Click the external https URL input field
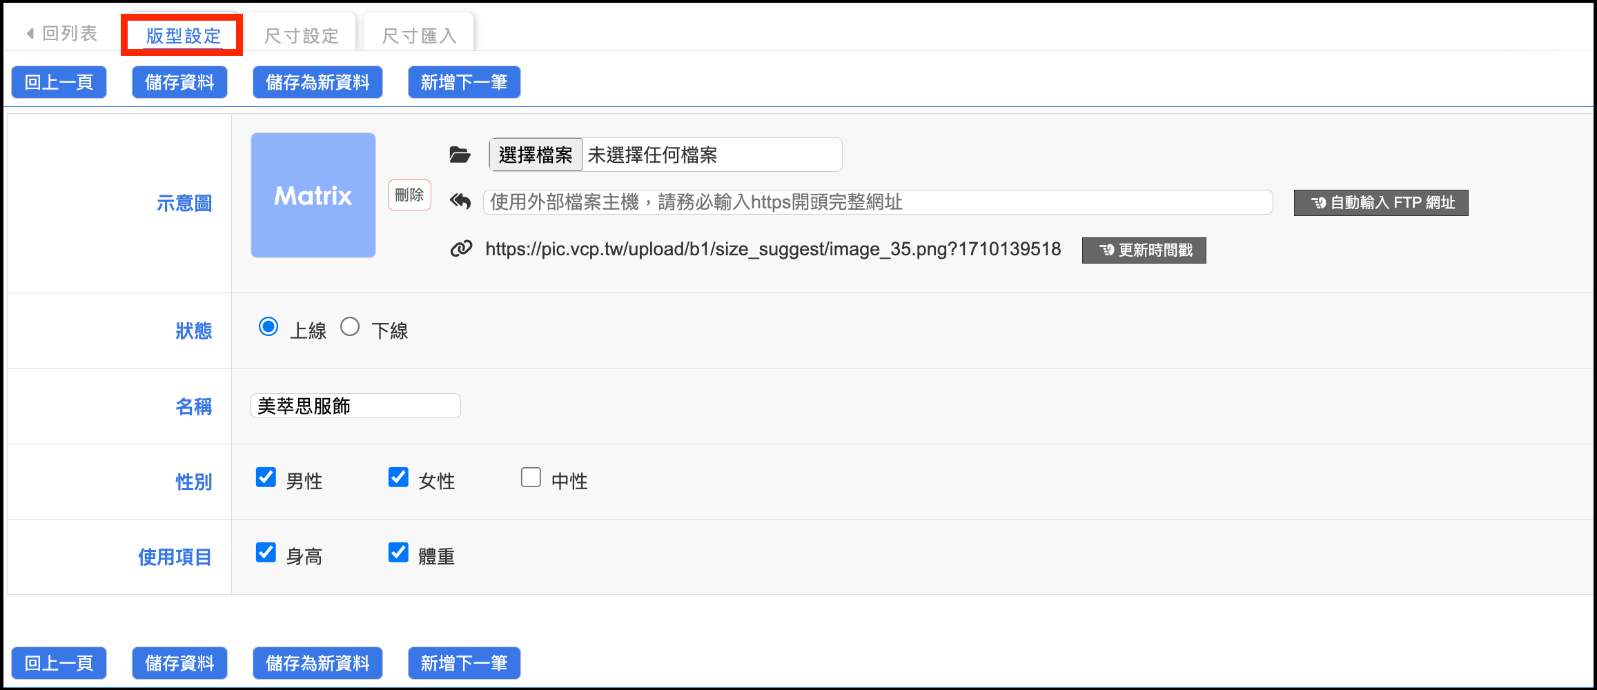 coord(877,202)
